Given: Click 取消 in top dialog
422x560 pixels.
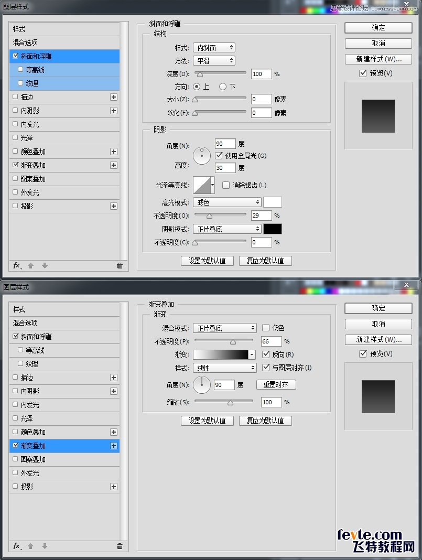Looking at the screenshot, I should click(x=378, y=43).
